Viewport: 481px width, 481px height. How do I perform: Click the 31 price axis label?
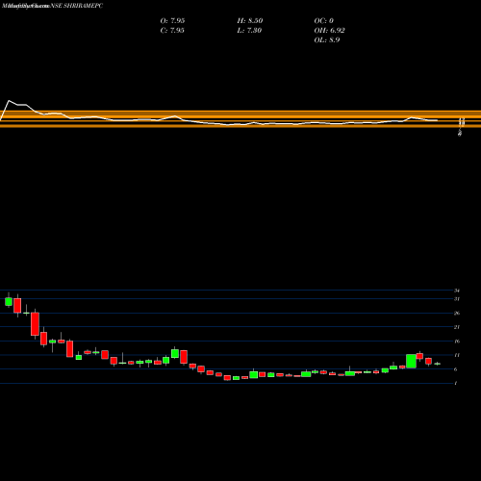tap(457, 299)
